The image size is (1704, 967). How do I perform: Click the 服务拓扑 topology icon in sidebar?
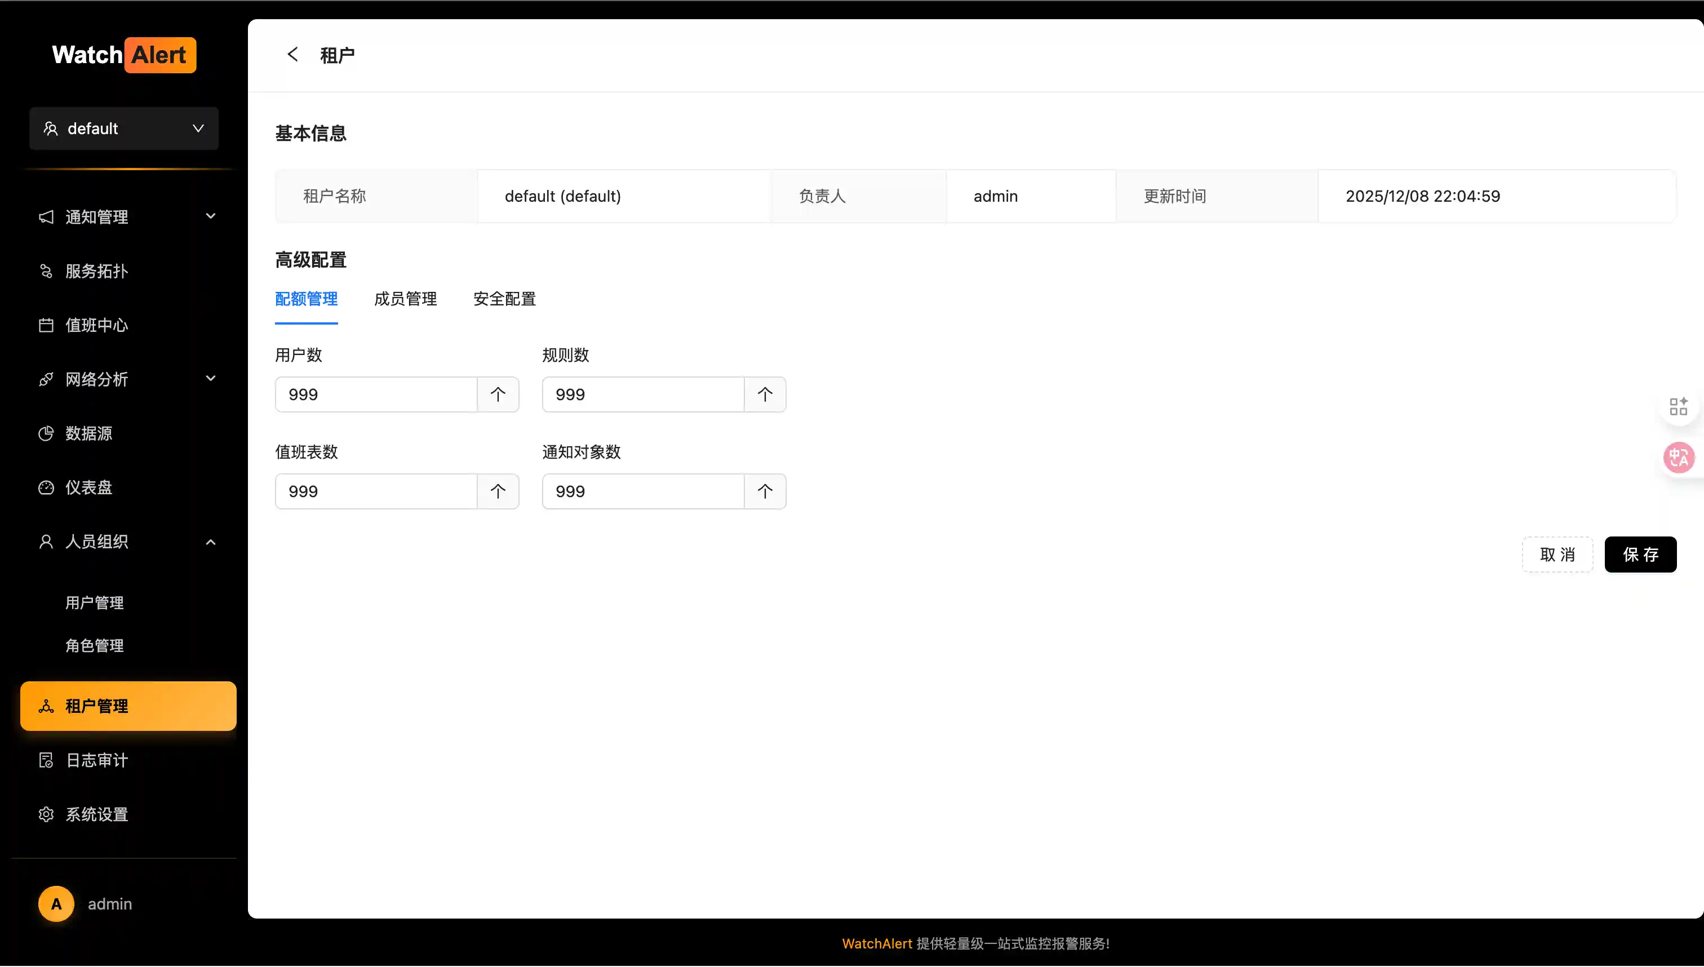click(46, 271)
